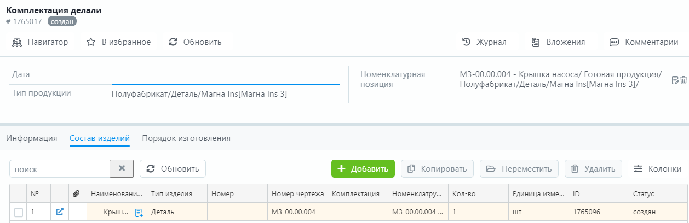
Task: Click into the поиск search field
Action: tap(59, 169)
